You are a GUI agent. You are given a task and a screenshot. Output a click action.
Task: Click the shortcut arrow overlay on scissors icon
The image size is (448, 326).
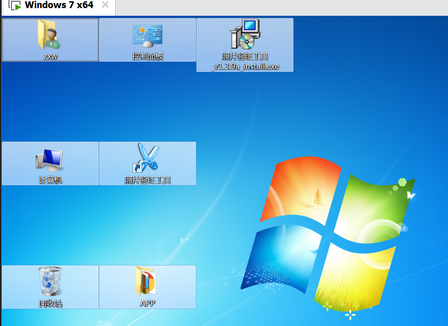tap(138, 167)
